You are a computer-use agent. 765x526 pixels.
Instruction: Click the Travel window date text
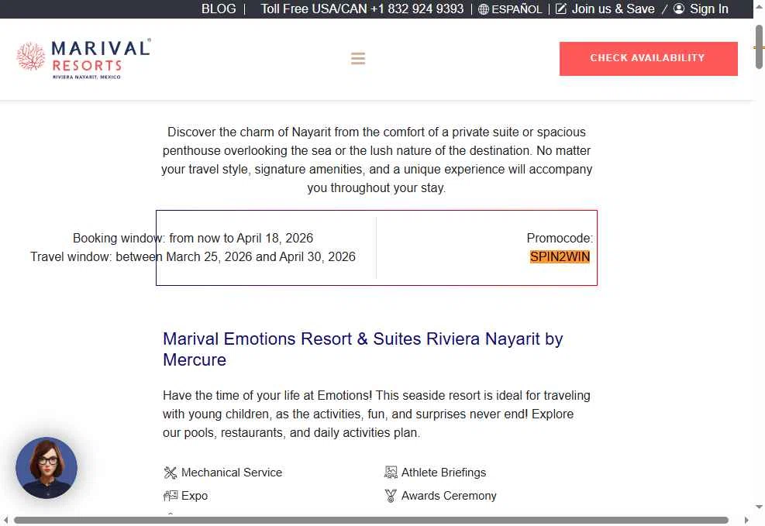[x=193, y=256]
